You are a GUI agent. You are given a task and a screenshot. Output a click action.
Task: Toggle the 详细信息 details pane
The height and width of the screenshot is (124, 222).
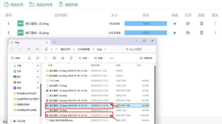146,58
